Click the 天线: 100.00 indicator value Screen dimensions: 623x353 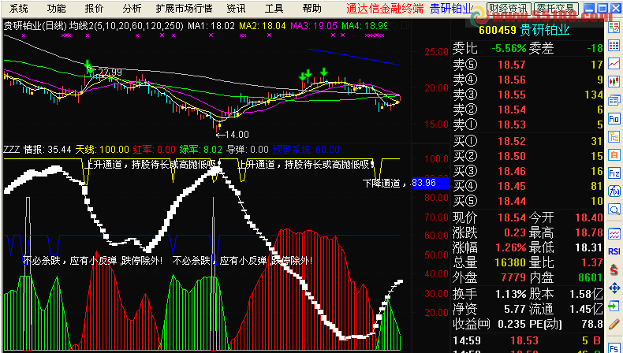(x=102, y=150)
